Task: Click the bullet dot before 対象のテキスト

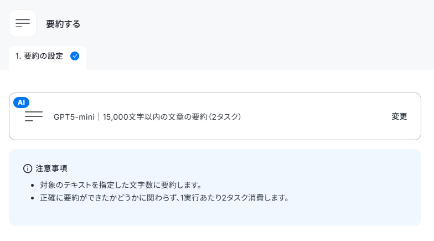Action: point(33,185)
